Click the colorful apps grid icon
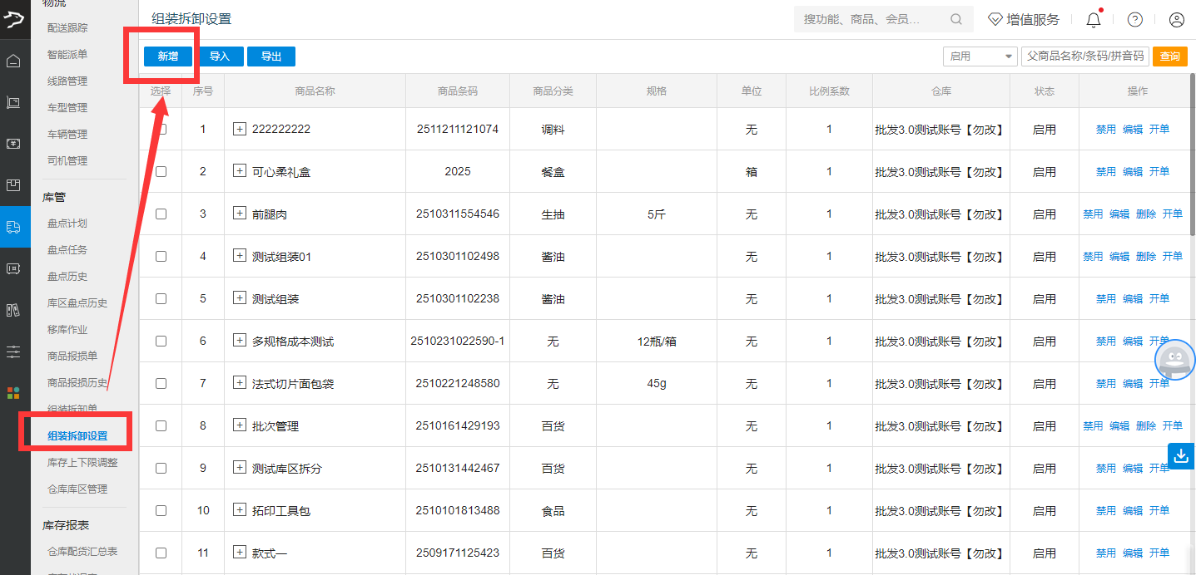 [13, 392]
